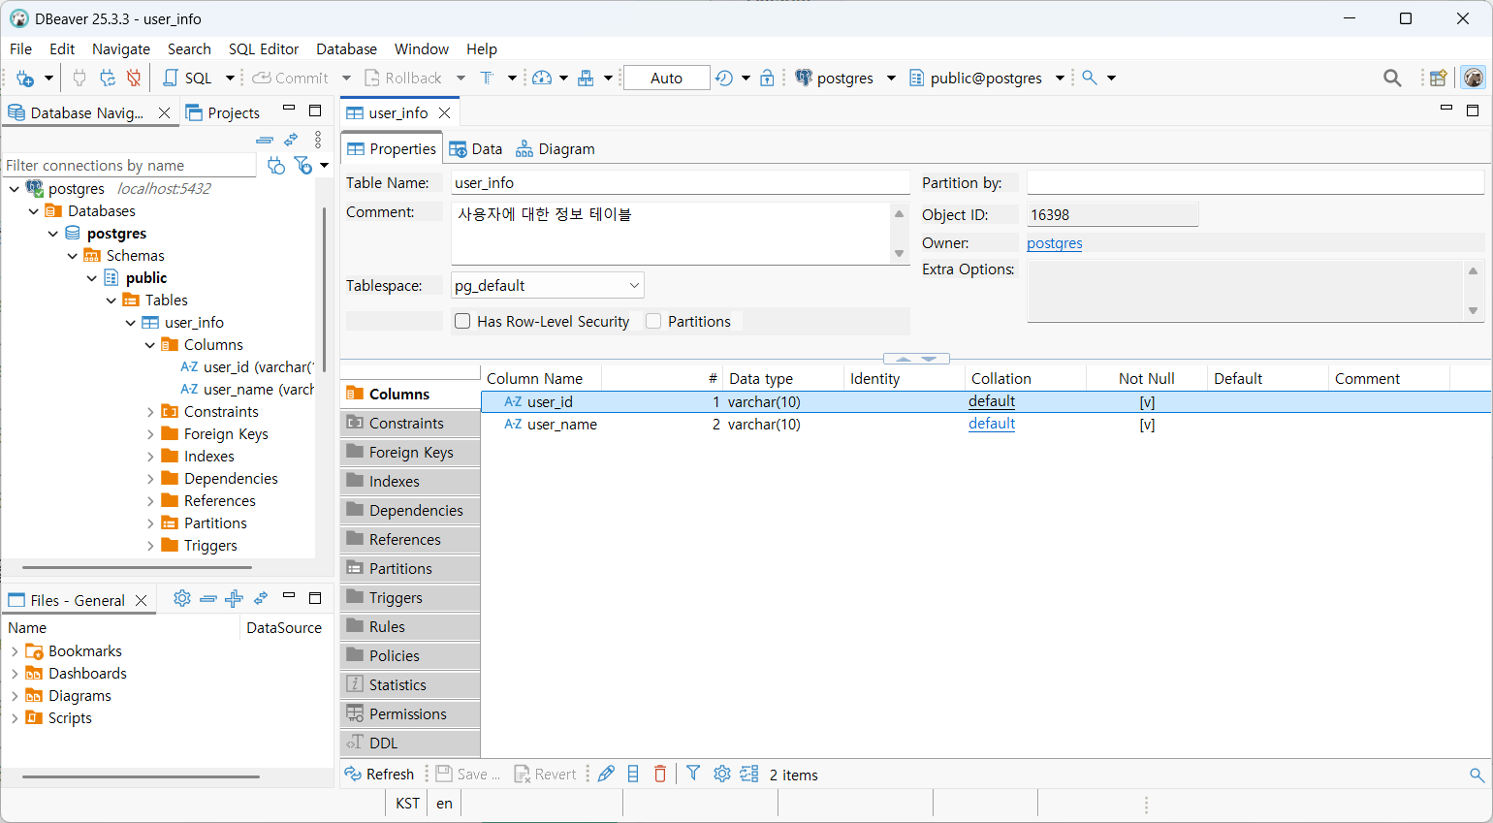The image size is (1493, 823).
Task: Click the open perspective icon in toolbar
Action: coord(1439,79)
